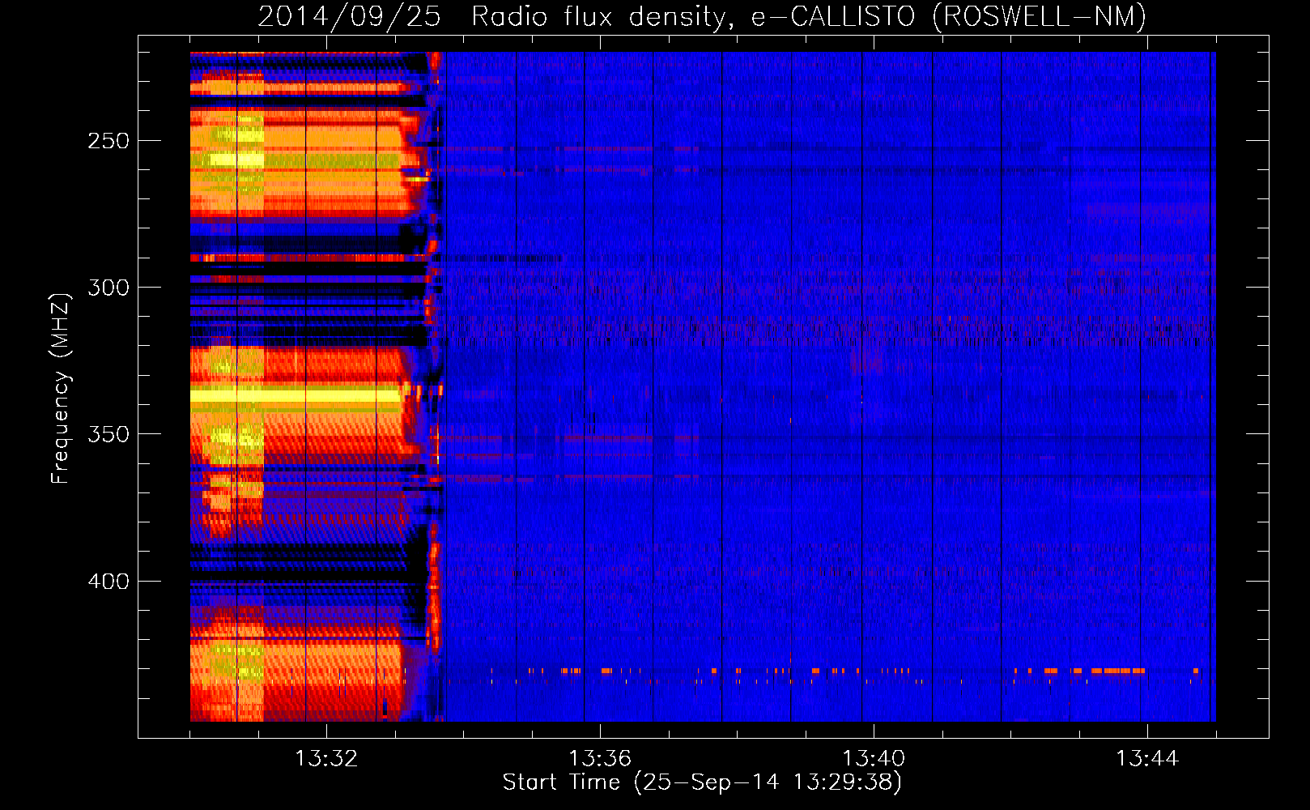Screen dimensions: 1310x810
Task: Click the 13:36 time tick label
Action: (x=600, y=759)
